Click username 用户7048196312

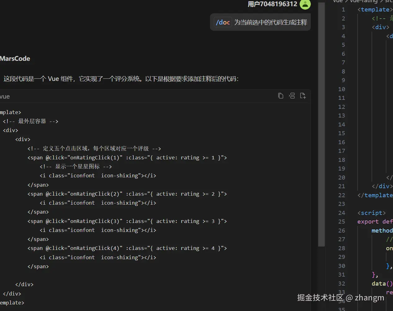[x=272, y=4]
